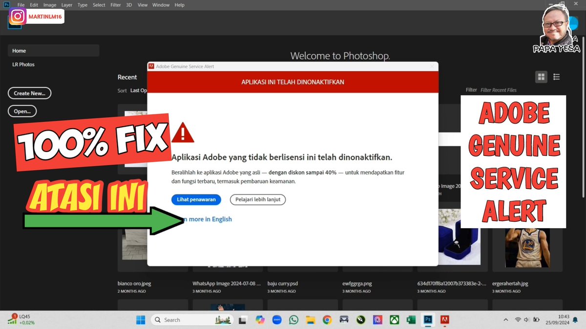This screenshot has height=329, width=586.
Task: Open the View menu
Action: pyautogui.click(x=143, y=5)
